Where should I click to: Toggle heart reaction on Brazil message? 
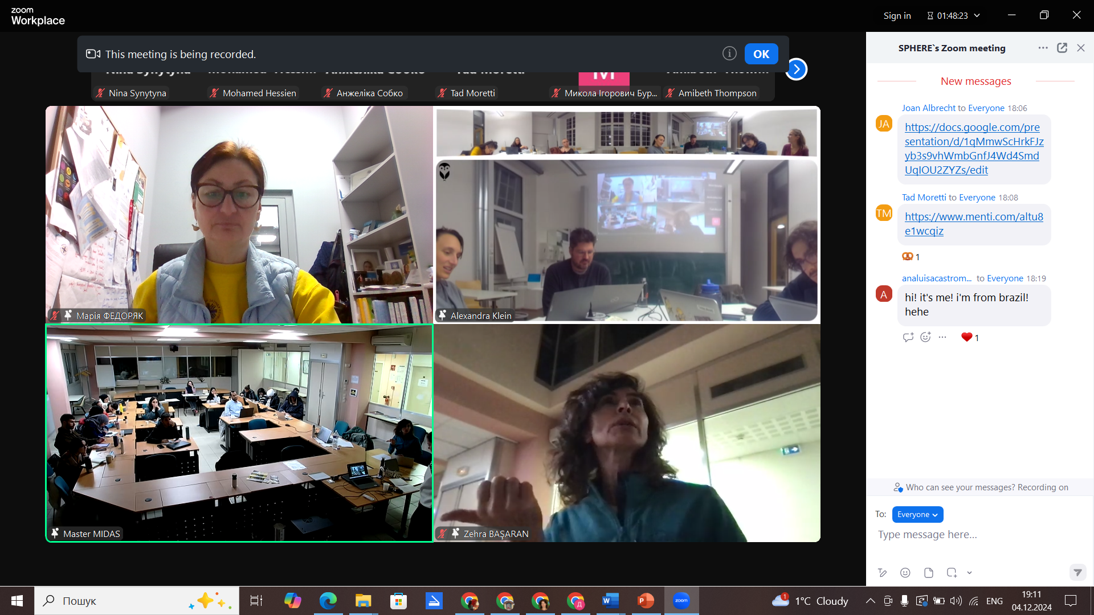[970, 337]
